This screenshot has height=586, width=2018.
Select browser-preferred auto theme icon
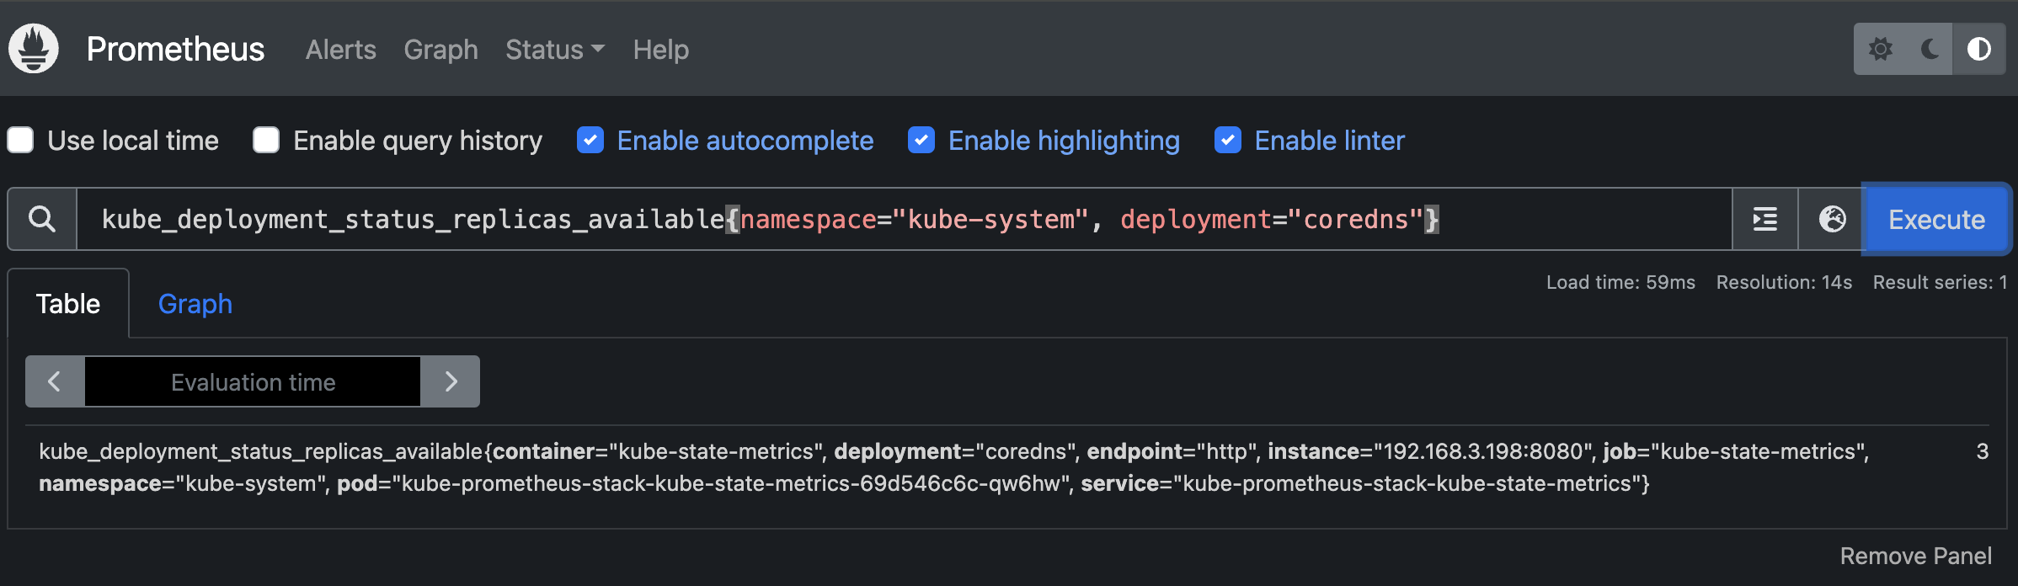1979,49
